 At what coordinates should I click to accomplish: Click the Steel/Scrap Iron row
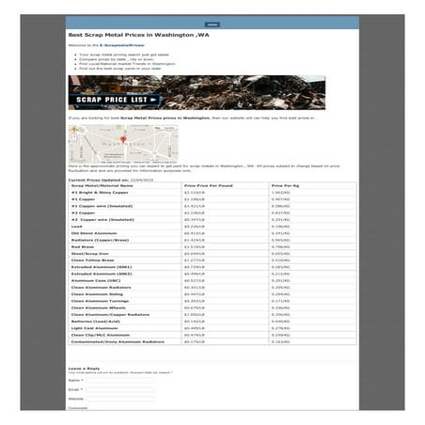[212, 254]
